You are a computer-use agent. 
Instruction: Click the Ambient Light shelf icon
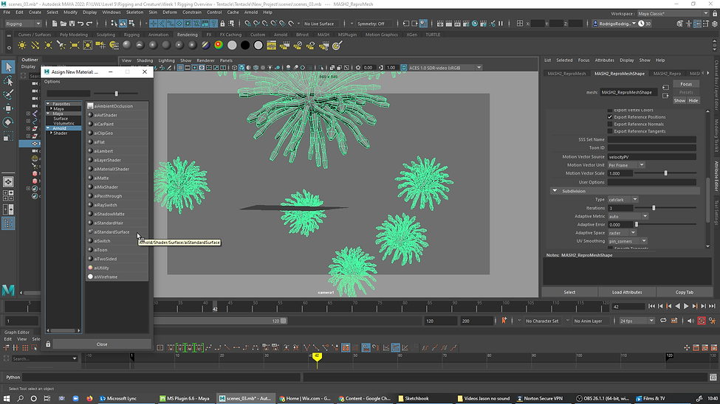22,46
